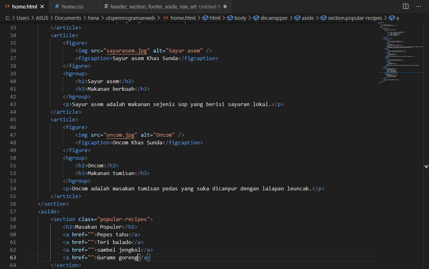Click the alt="Sayur asem" attribute value
Image resolution: width=429 pixels, height=269 pixels.
[184, 51]
